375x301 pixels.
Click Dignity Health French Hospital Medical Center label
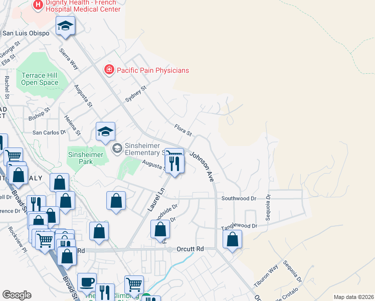[83, 6]
